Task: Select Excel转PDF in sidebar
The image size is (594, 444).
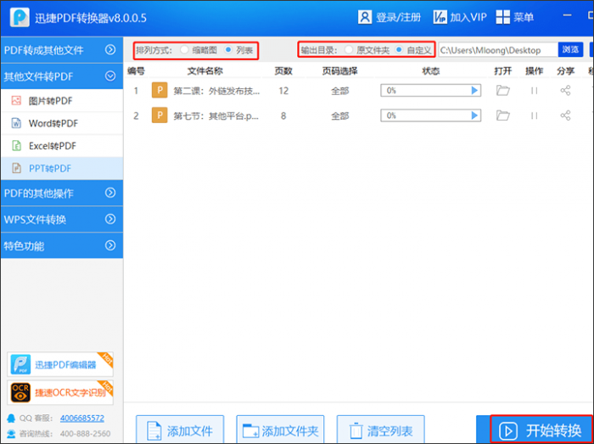Action: pos(62,146)
